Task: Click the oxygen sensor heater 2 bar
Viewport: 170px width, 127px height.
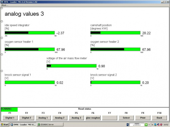Action: (x=115, y=49)
